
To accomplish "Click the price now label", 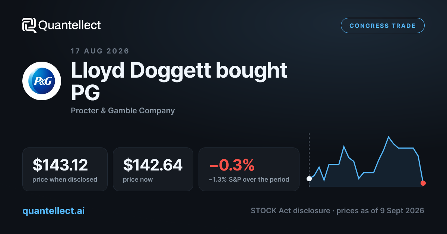I will (138, 180).
